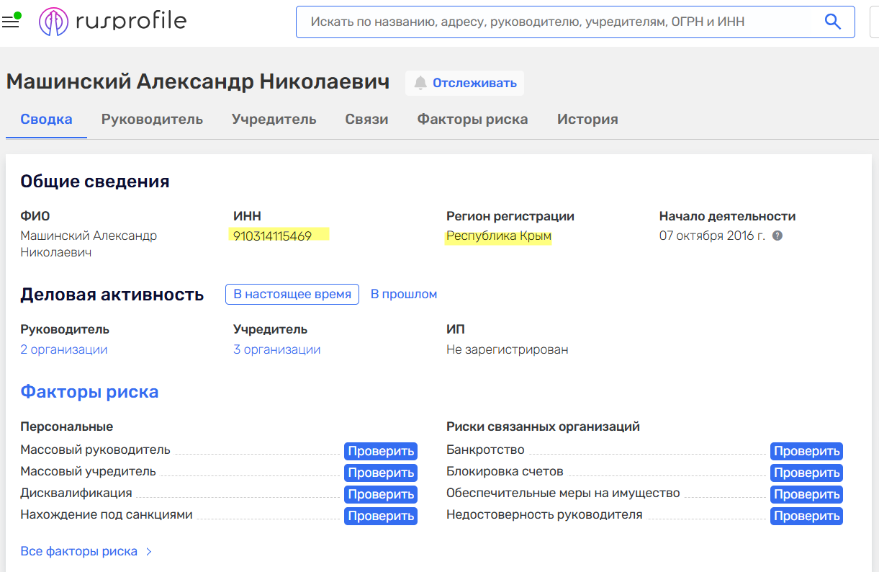Open the 3 организации founder link
The height and width of the screenshot is (572, 879).
276,349
